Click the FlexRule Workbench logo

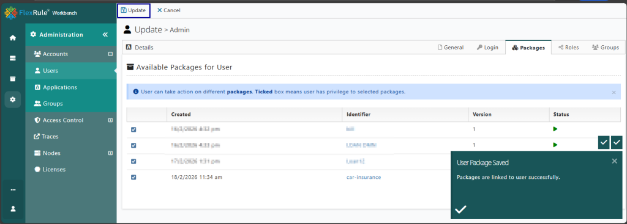[x=41, y=13]
